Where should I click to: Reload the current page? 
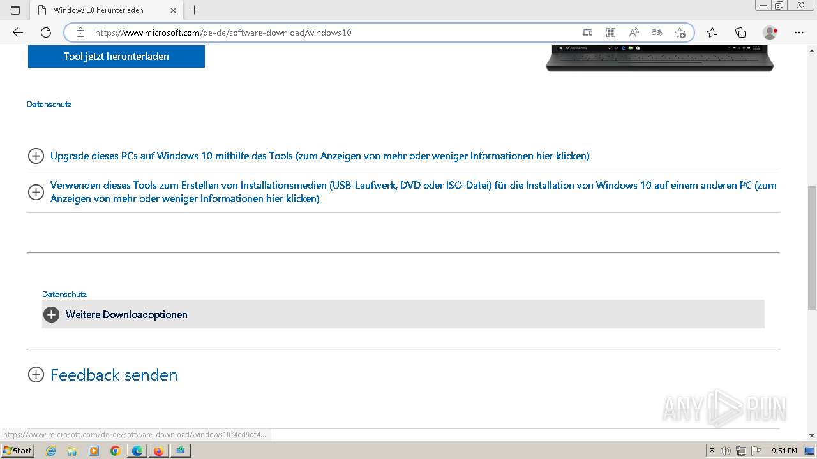46,33
